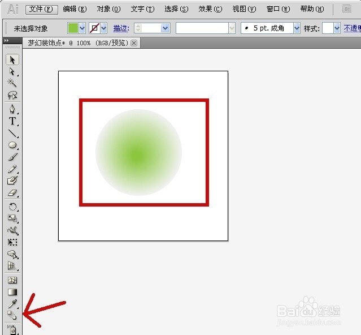This screenshot has height=335, width=361.
Task: Open the stroke color dropdown arrow
Action: point(104,28)
